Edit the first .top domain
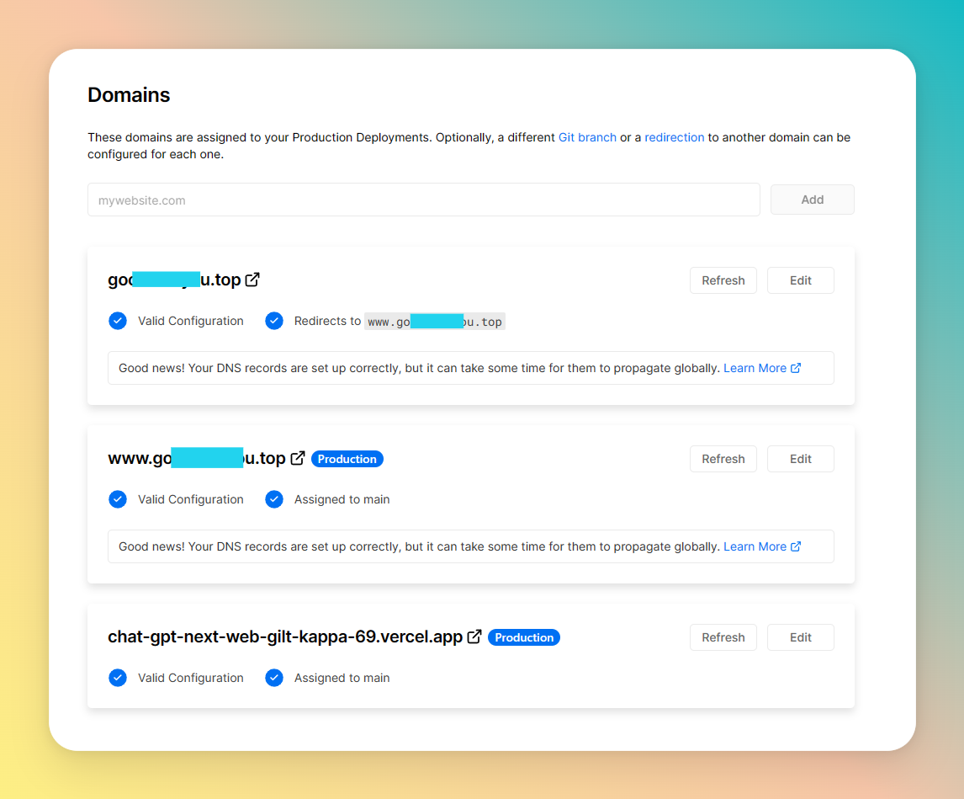 [800, 280]
